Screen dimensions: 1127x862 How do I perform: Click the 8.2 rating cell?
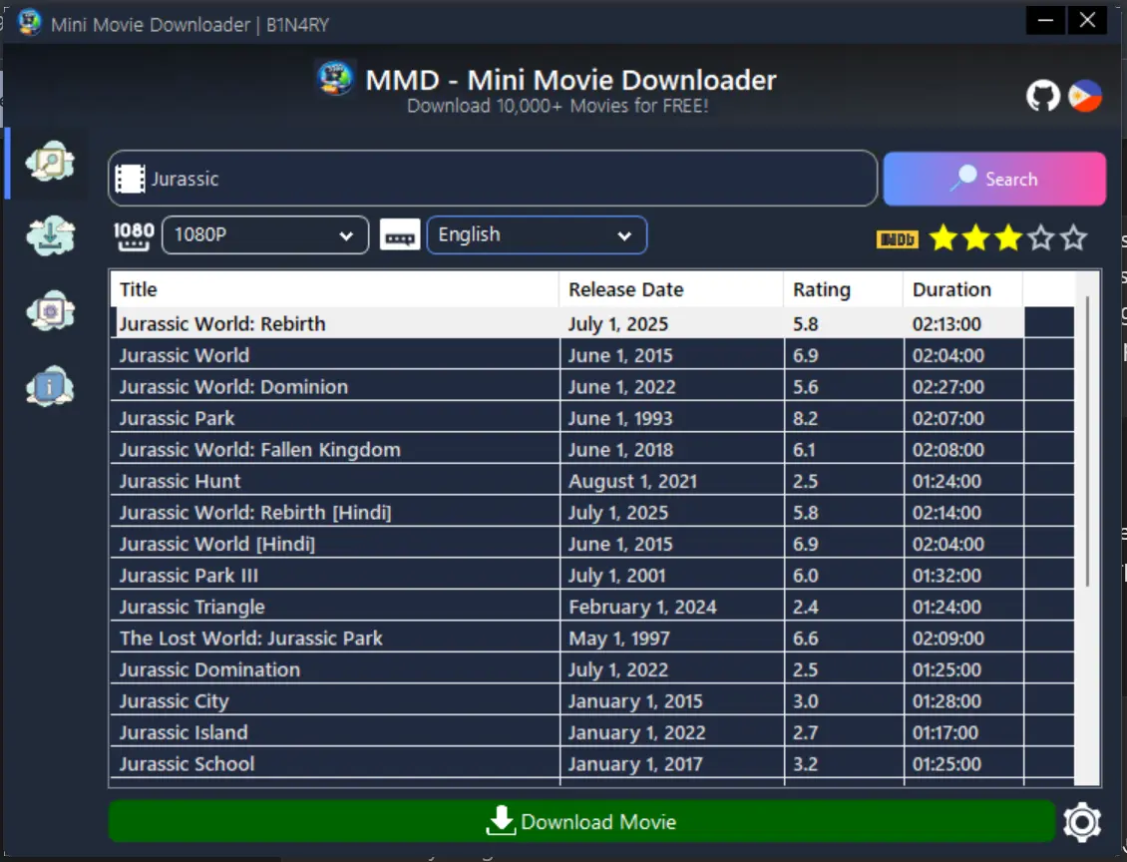point(844,418)
